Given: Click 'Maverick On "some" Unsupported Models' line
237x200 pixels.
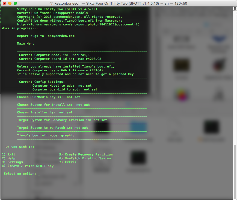Looking at the screenshot, I should click(x=52, y=13).
